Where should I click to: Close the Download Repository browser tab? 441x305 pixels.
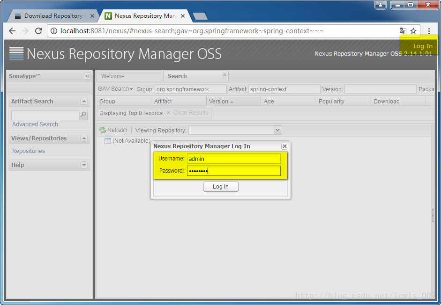92,16
